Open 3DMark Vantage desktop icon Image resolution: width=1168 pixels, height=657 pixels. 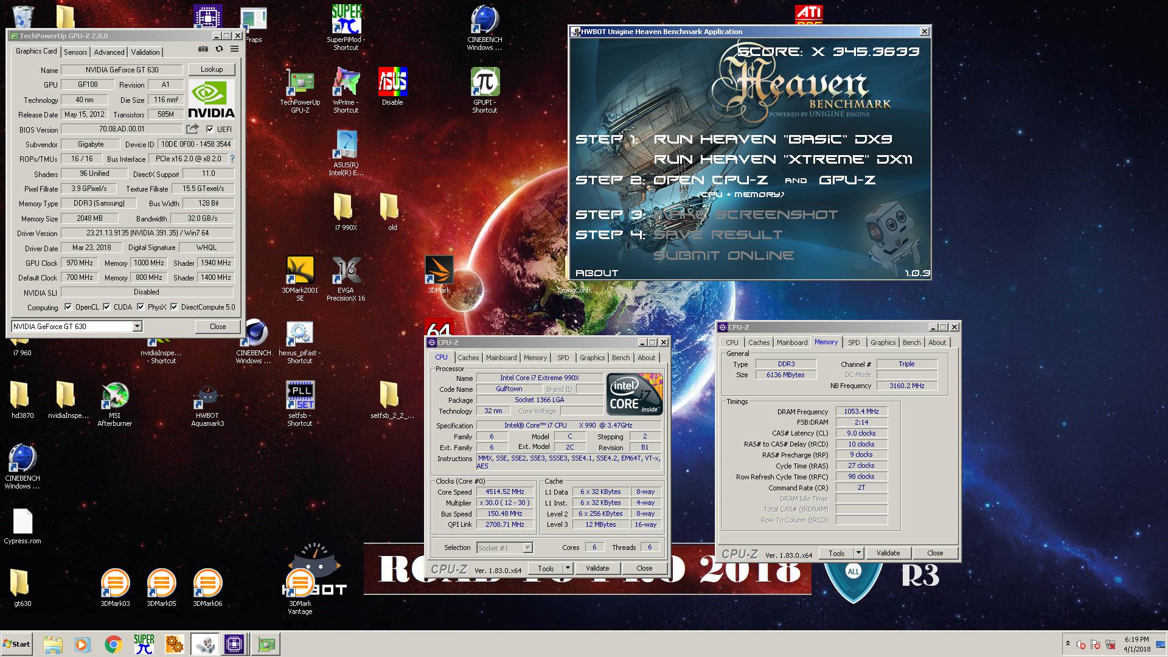tap(300, 591)
